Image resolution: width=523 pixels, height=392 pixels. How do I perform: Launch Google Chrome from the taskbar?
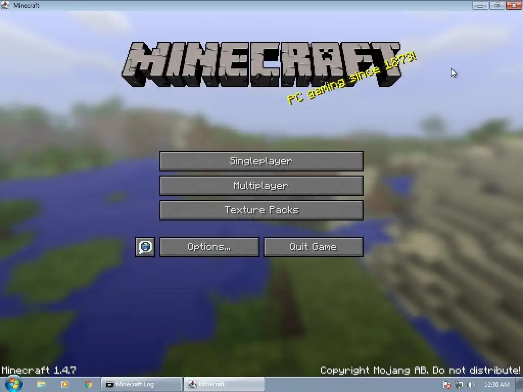click(x=89, y=385)
